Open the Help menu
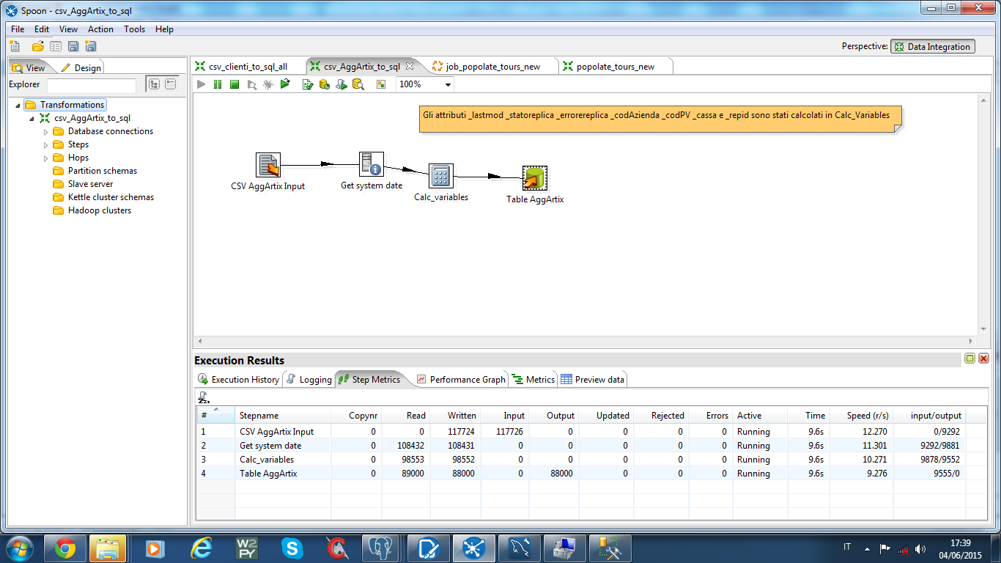This screenshot has width=1001, height=563. [x=165, y=29]
